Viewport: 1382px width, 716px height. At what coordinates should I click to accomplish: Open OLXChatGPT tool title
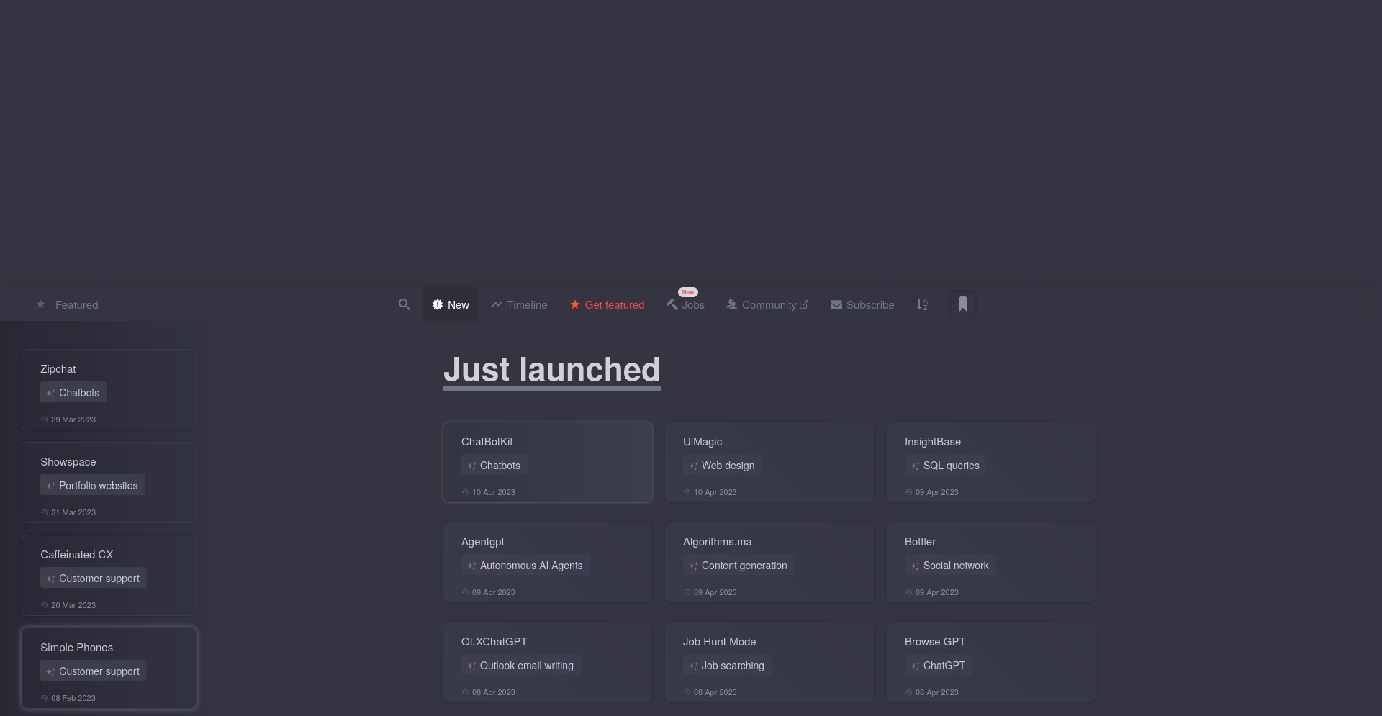494,642
